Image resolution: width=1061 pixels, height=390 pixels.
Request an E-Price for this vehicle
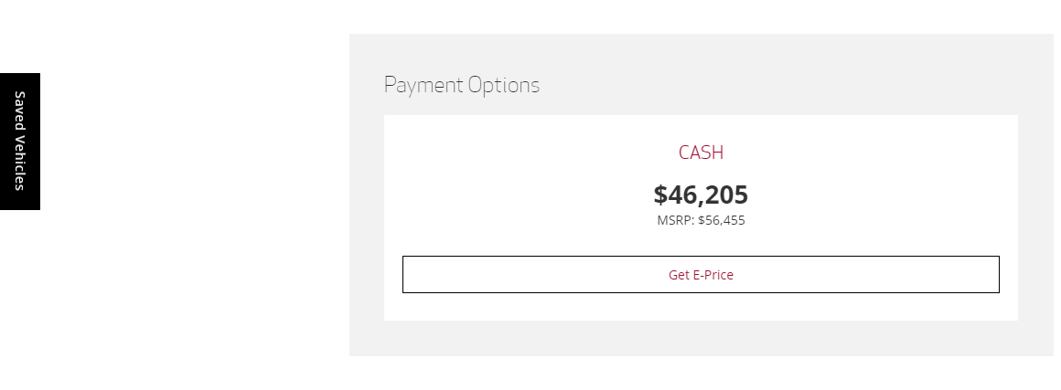tap(701, 274)
